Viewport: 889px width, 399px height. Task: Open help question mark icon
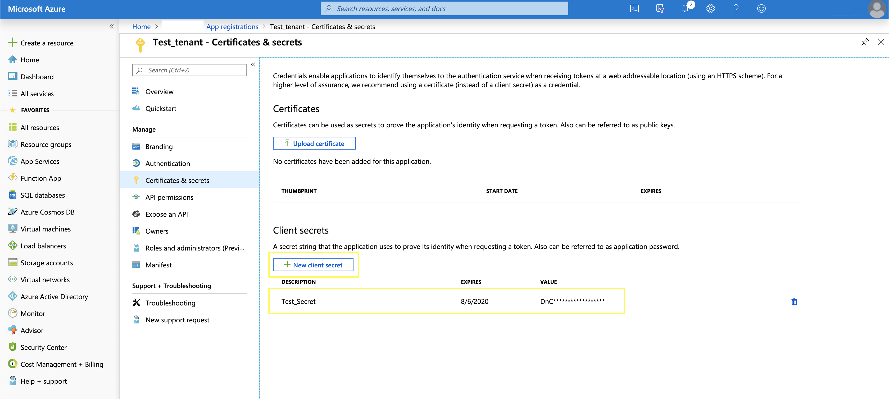736,9
